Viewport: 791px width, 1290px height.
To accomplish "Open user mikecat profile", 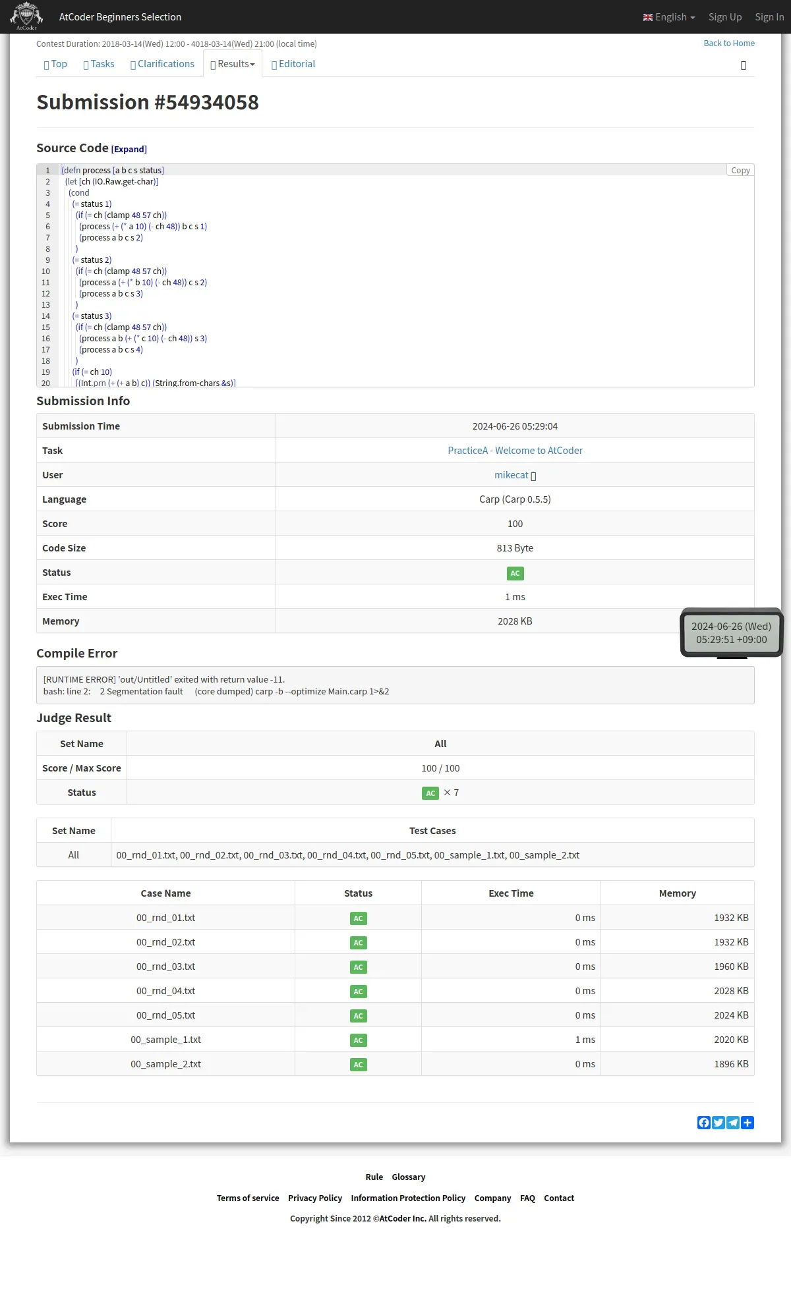I will click(512, 475).
